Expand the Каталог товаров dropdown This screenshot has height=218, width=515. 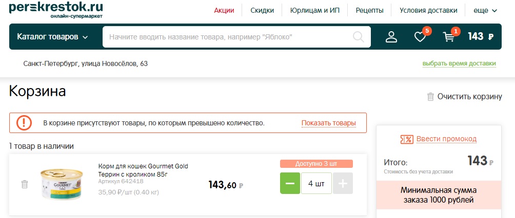52,37
